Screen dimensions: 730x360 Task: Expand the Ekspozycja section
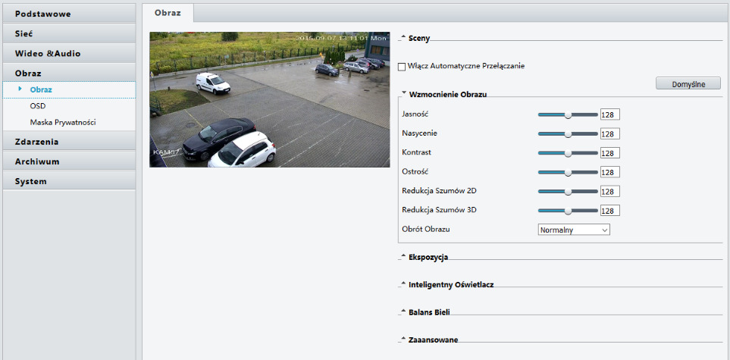point(428,257)
